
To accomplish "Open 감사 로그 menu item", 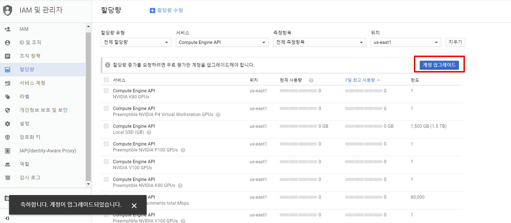I will tap(43, 178).
